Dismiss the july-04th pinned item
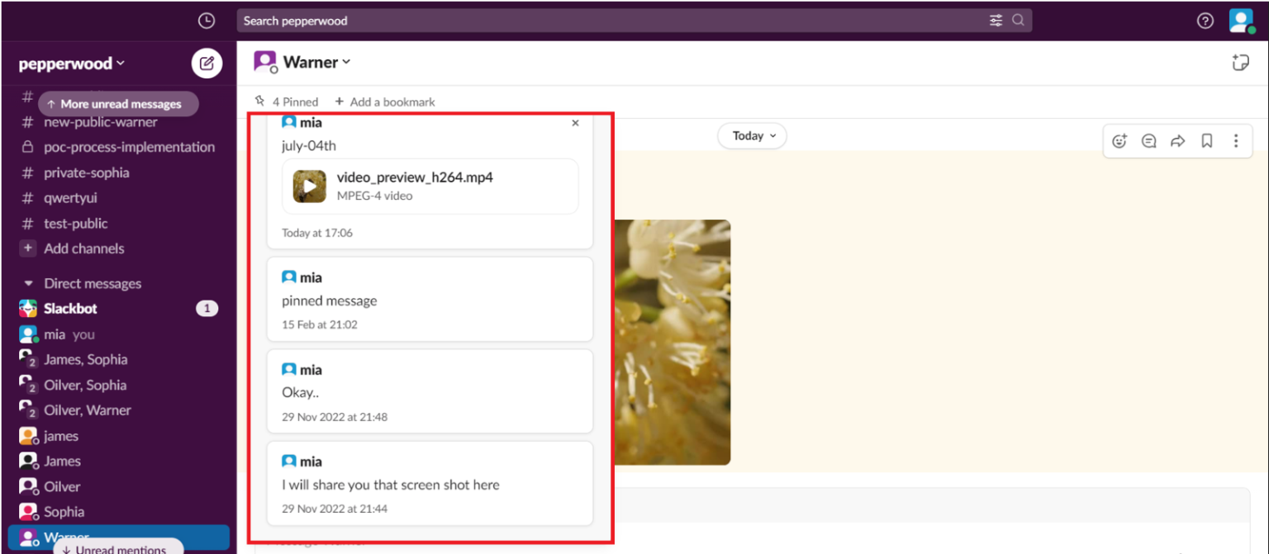 575,122
